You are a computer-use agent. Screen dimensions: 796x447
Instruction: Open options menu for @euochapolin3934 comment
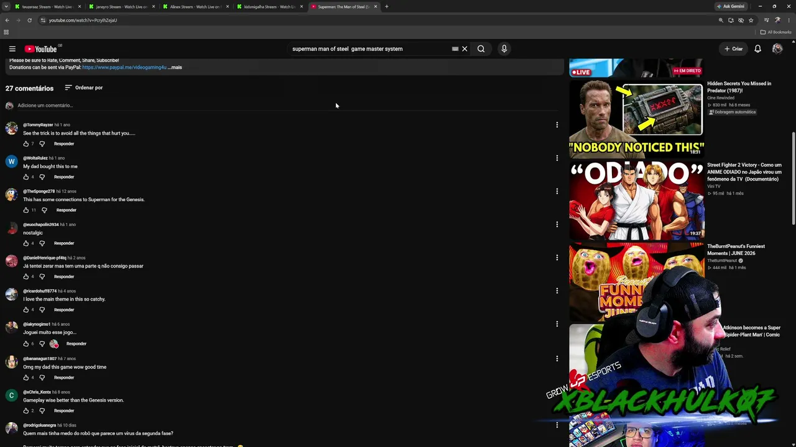coord(557,224)
